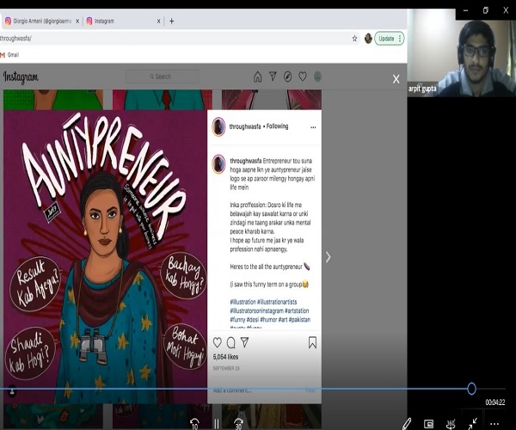
Task: Toggle the 360 video view icon
Action: [x=451, y=424]
